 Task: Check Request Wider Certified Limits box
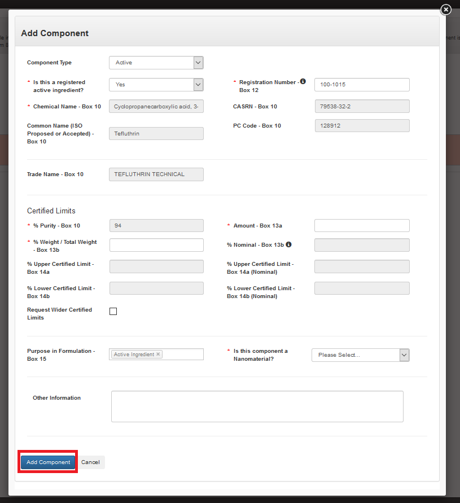pos(113,311)
